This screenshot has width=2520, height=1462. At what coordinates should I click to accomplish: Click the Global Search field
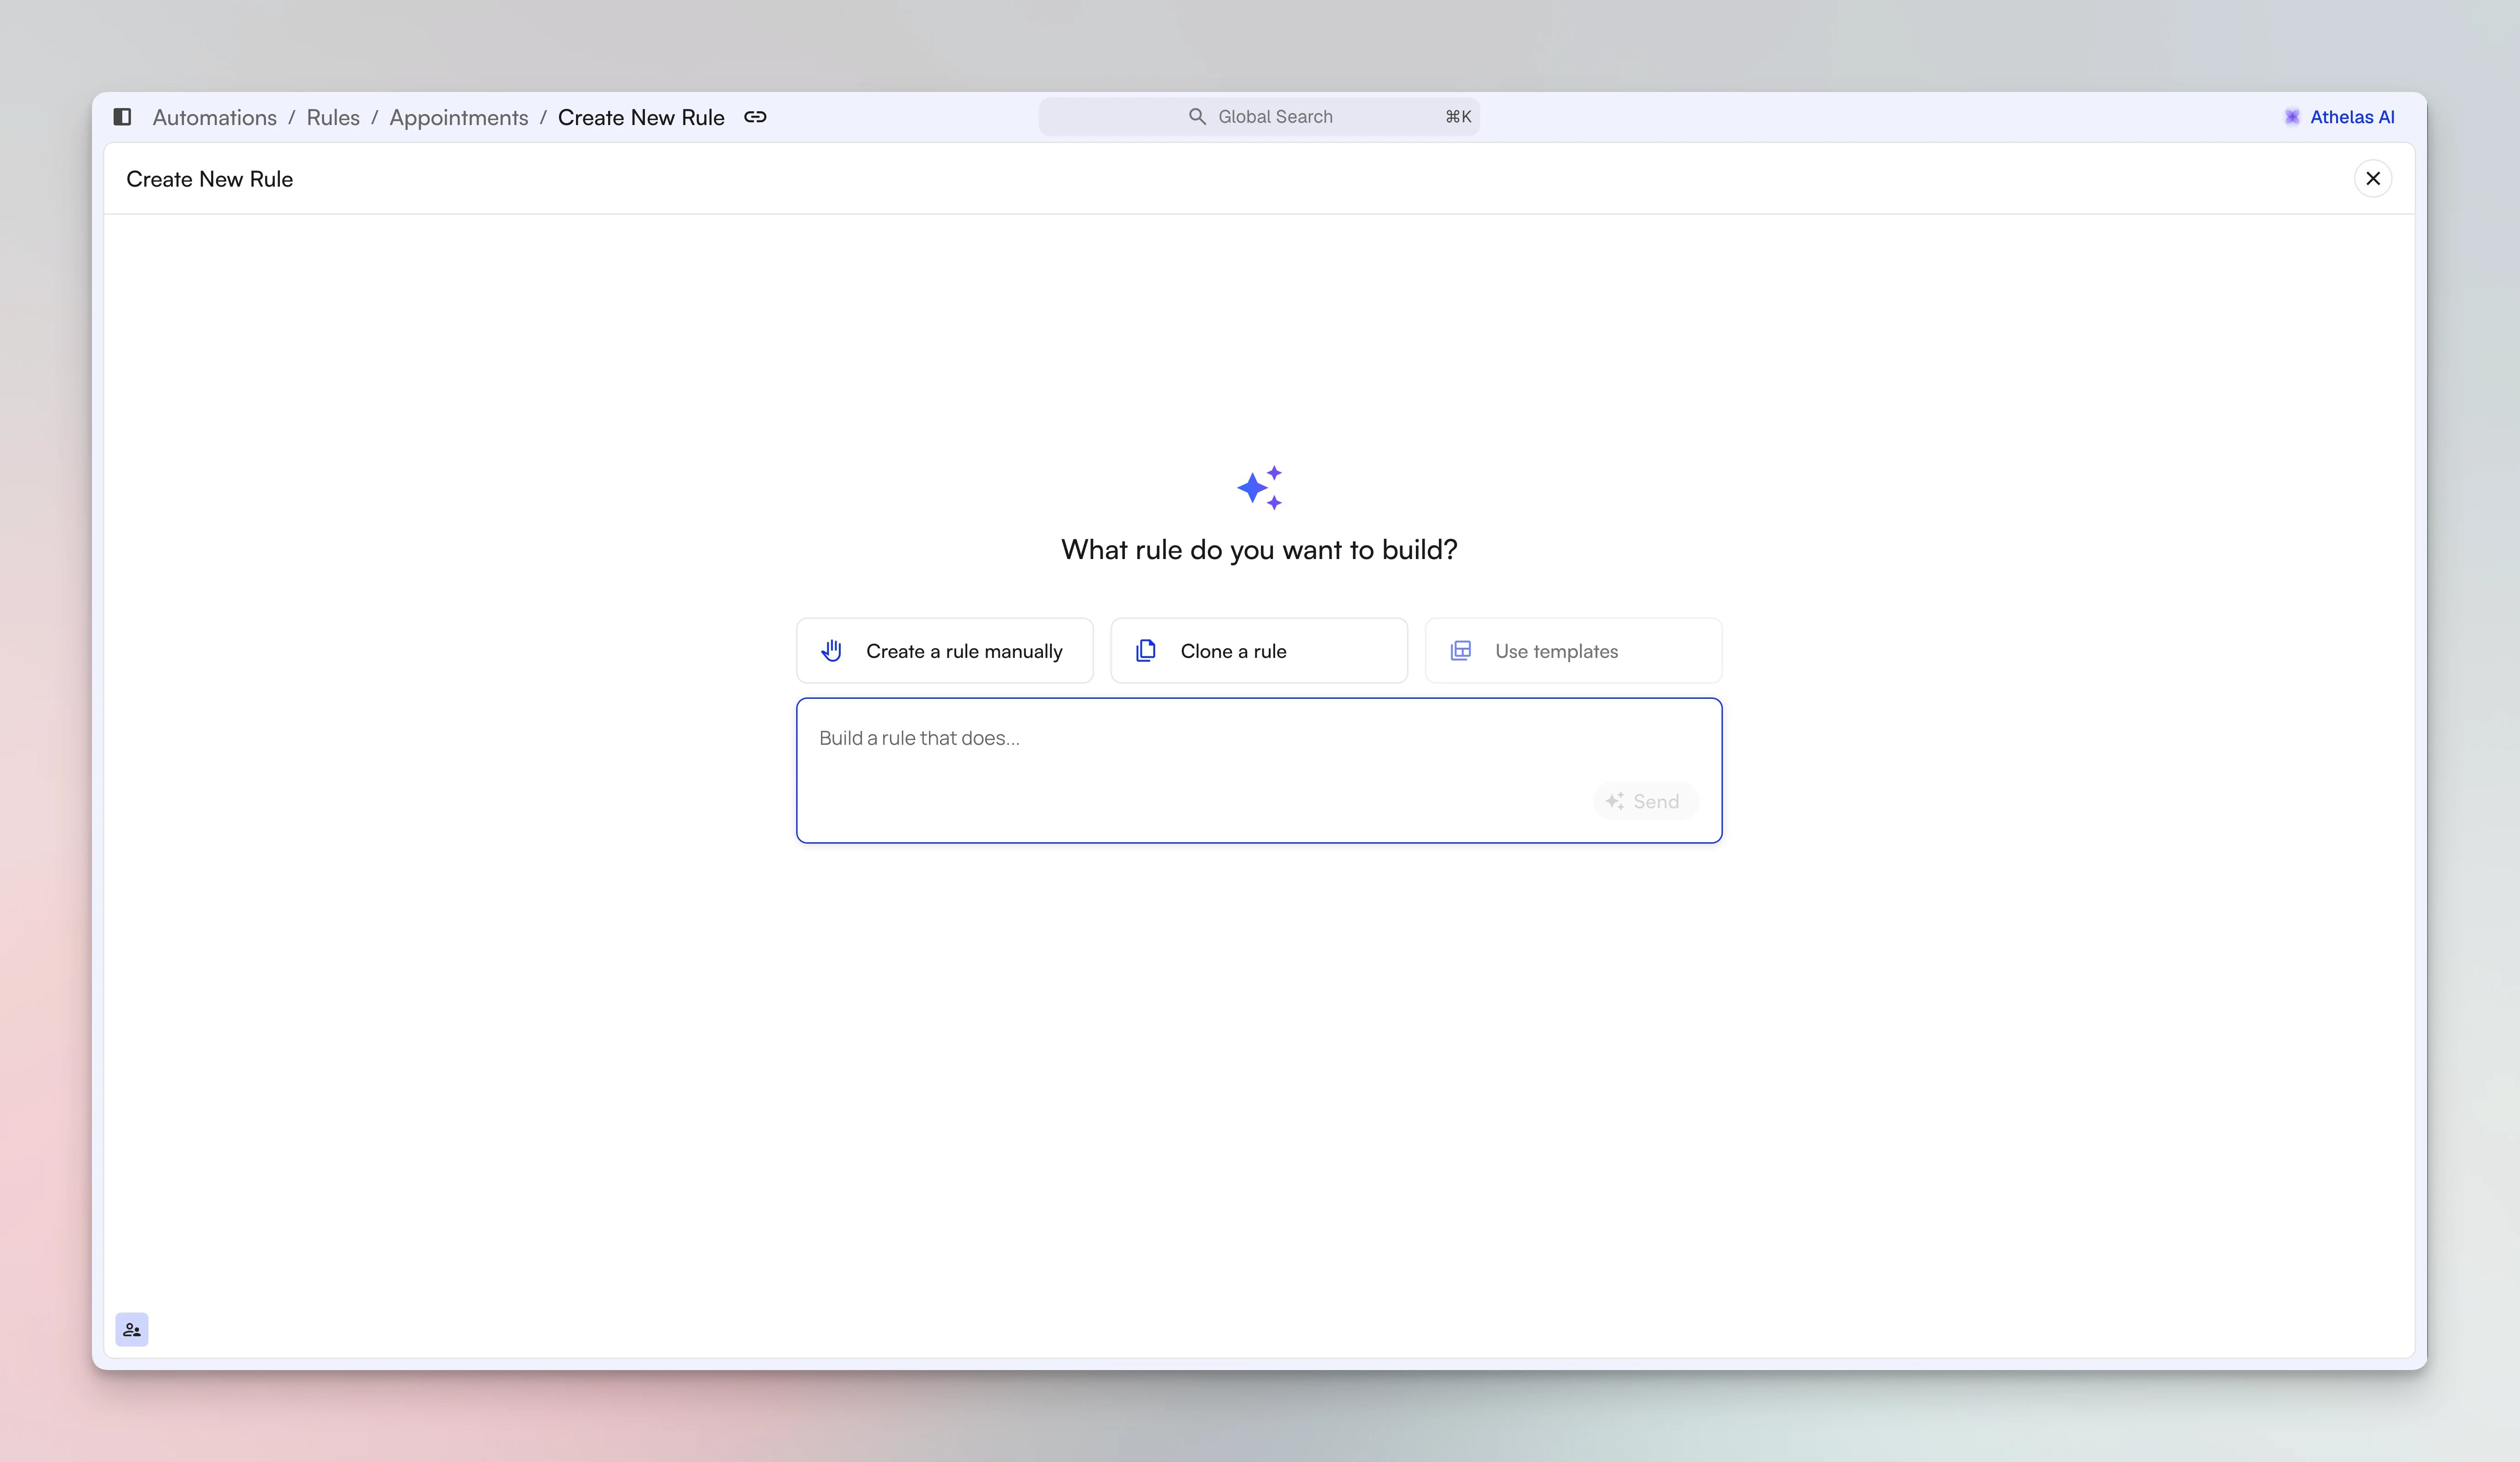[1259, 117]
